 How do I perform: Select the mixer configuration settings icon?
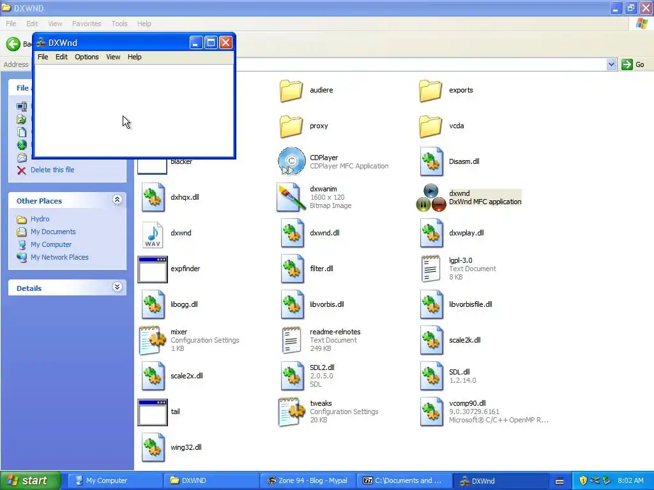point(153,341)
